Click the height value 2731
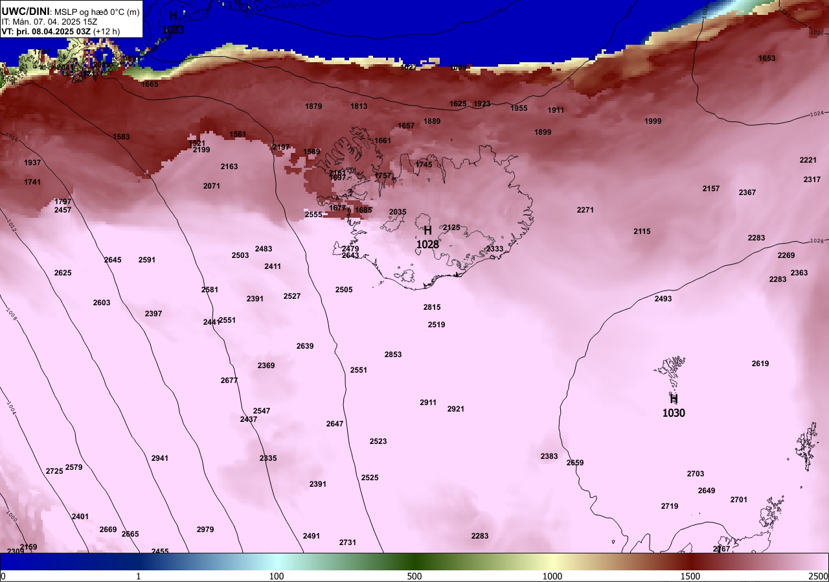Screen dimensions: 829x582 [x=348, y=542]
